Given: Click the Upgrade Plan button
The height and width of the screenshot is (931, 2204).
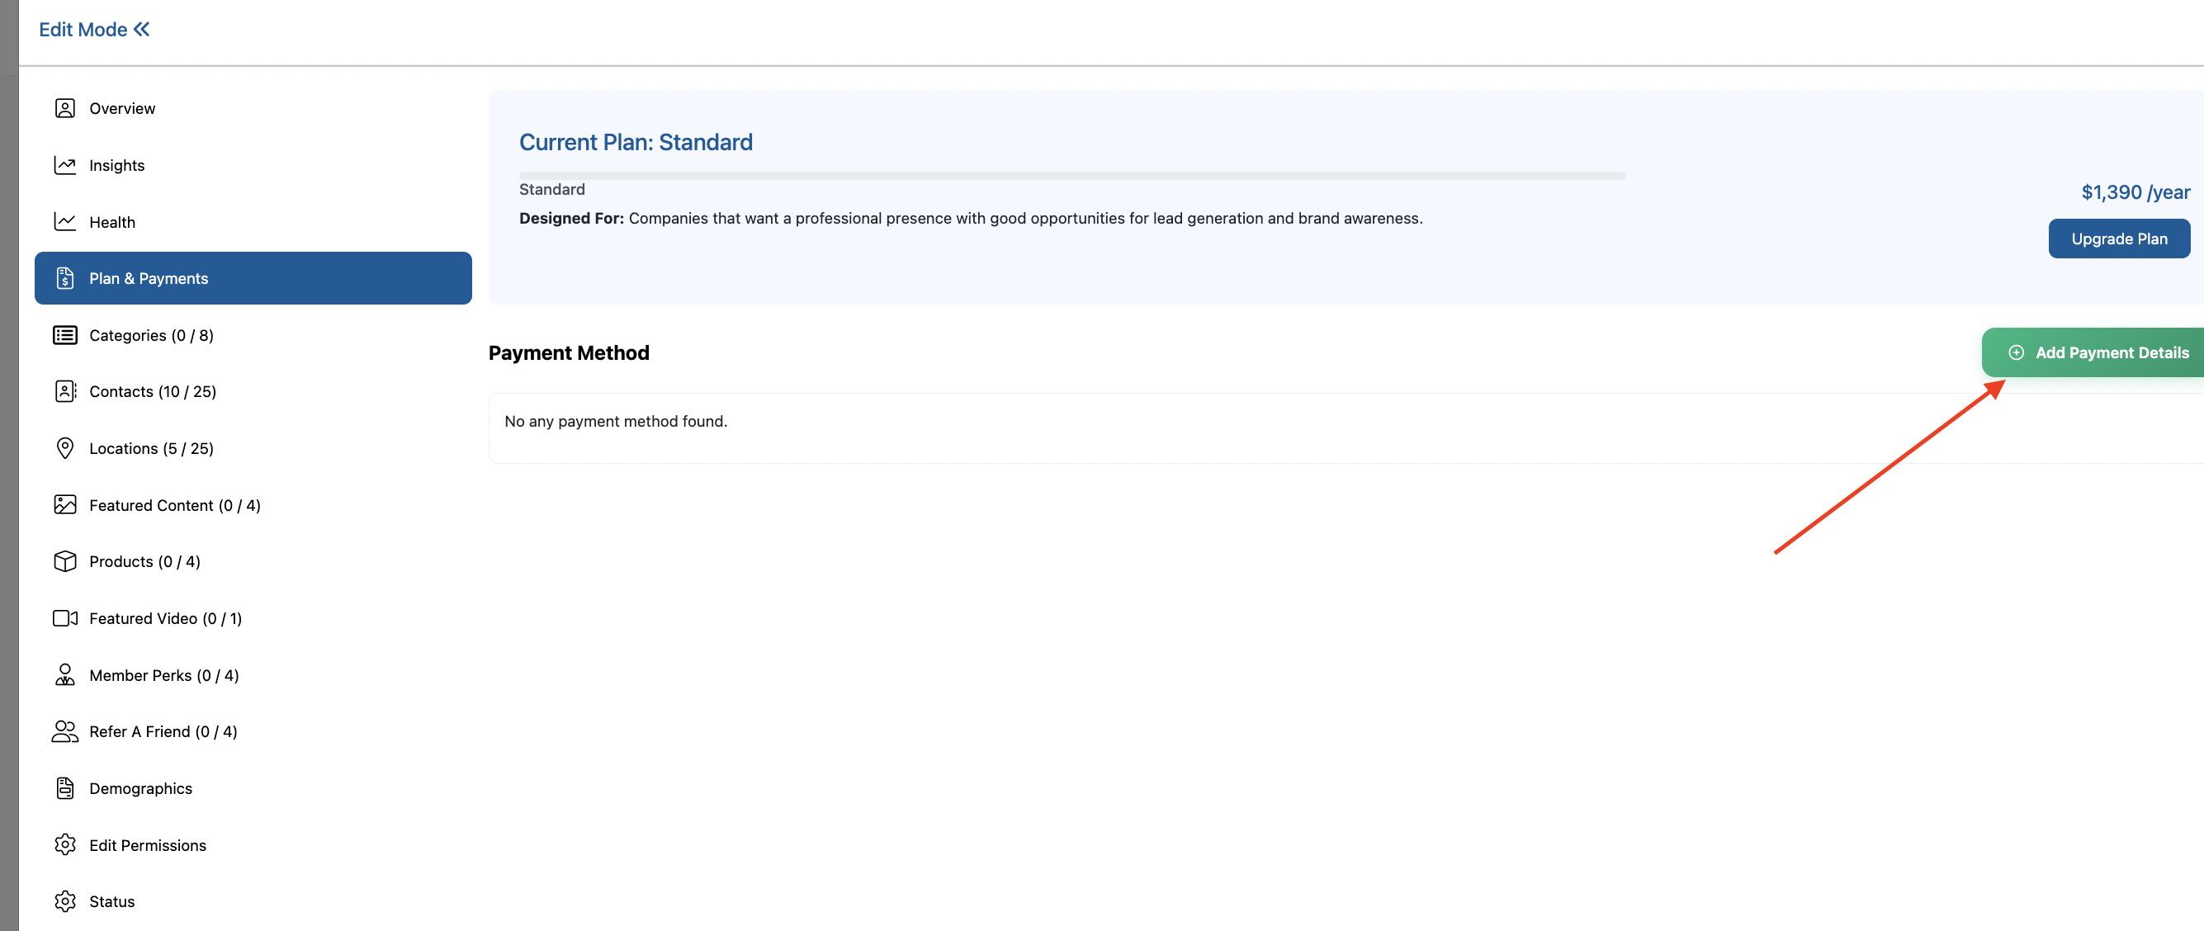Looking at the screenshot, I should click(x=2118, y=239).
